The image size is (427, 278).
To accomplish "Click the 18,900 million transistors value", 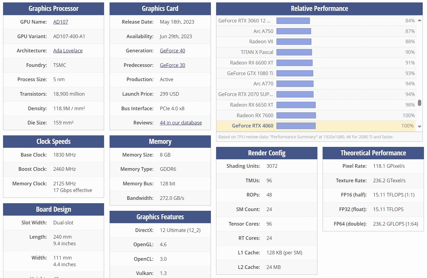I will (69, 94).
